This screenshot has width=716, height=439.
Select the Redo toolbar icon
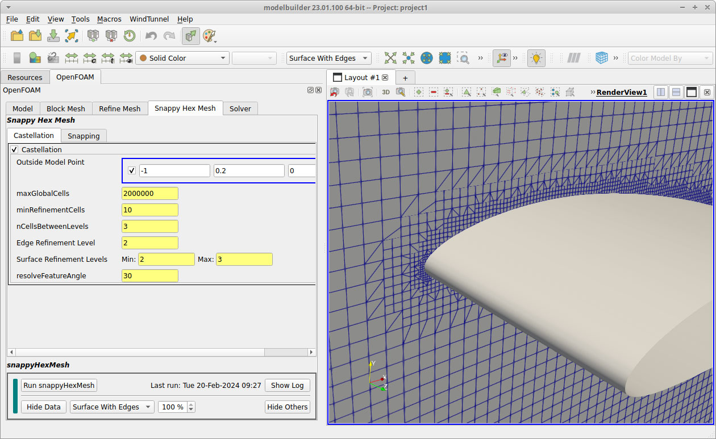(x=169, y=36)
